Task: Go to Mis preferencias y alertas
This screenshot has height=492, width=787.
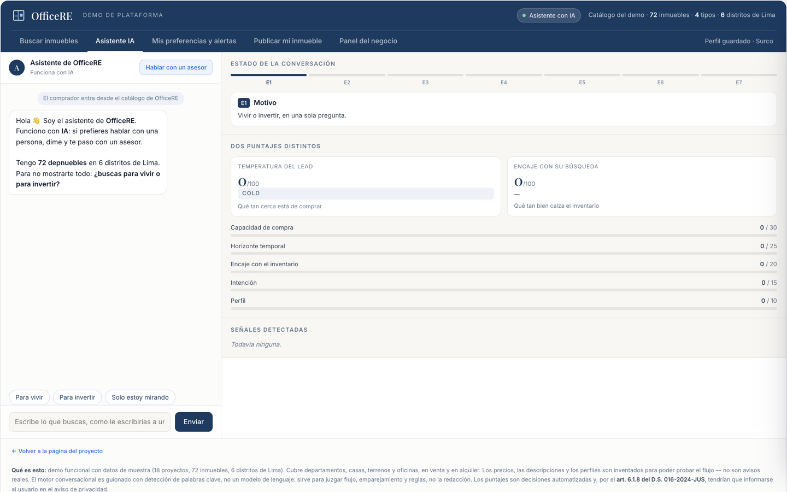Action: (x=194, y=41)
